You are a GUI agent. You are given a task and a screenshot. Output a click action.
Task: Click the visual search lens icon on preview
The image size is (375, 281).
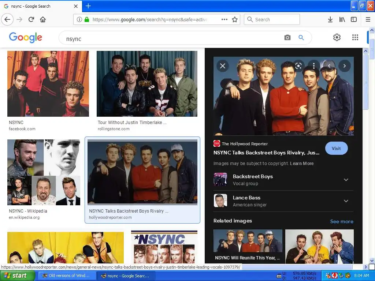point(298,66)
